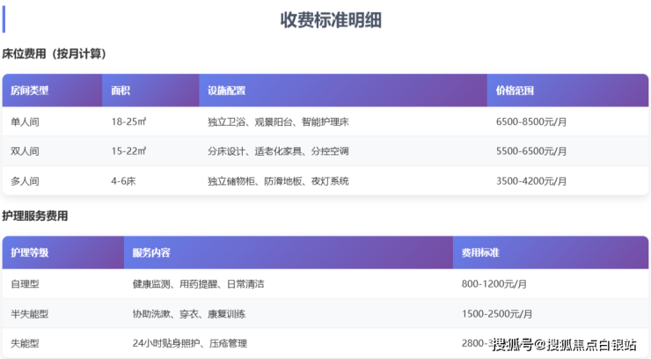Click the 1500-2500元/月 fee cell
651x359 pixels.
tap(497, 313)
